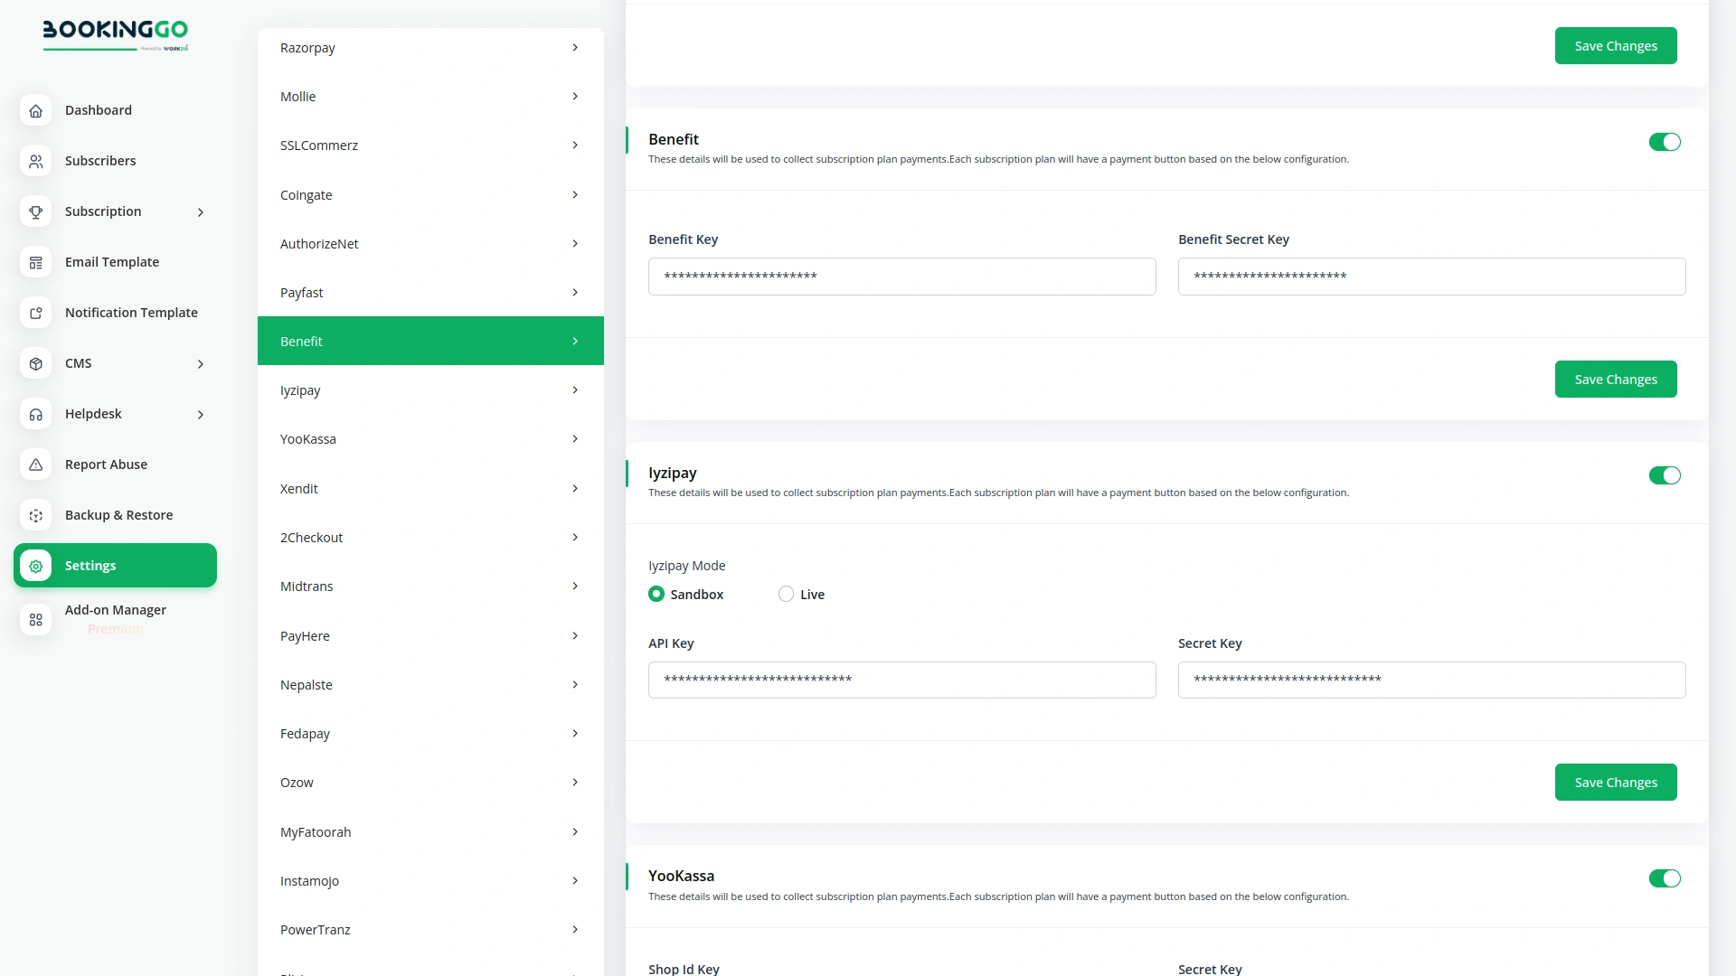Open the Helpdesk headset icon
This screenshot has height=976, width=1736.
pos(35,414)
